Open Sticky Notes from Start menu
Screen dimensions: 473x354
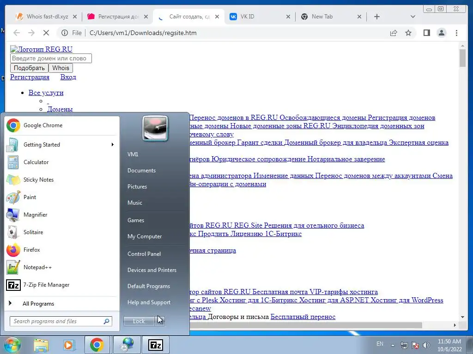pos(62,180)
